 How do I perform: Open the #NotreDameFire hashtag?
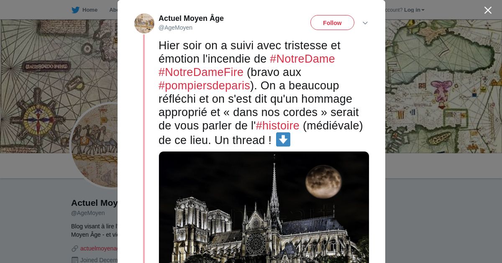pyautogui.click(x=201, y=72)
